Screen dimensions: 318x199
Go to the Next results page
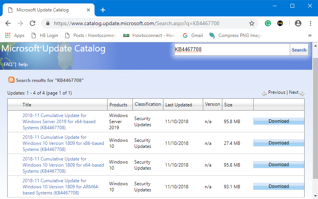(294, 92)
